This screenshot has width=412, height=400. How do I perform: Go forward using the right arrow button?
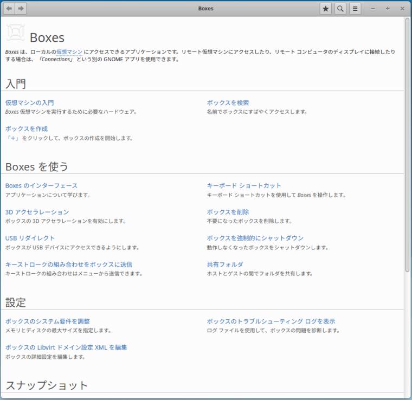click(x=21, y=9)
